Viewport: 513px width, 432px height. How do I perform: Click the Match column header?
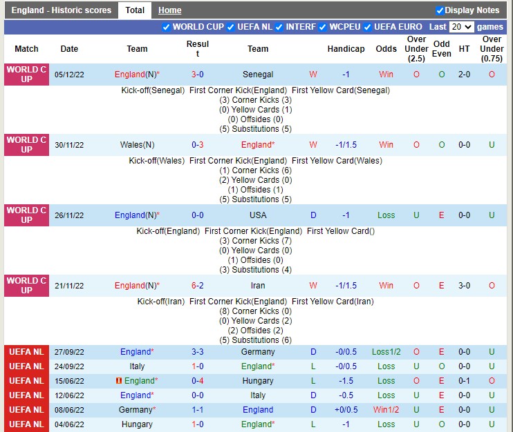26,49
